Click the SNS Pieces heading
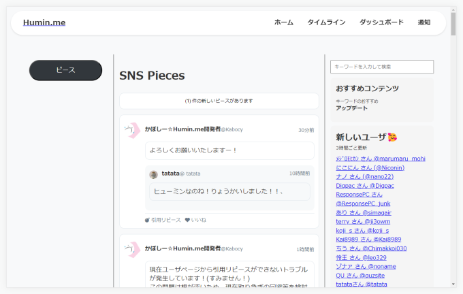Screen dimensions: 463x294 (152, 76)
